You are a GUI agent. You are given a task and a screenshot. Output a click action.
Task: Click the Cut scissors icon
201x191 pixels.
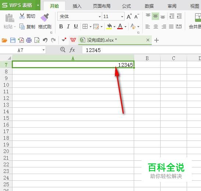(22, 16)
